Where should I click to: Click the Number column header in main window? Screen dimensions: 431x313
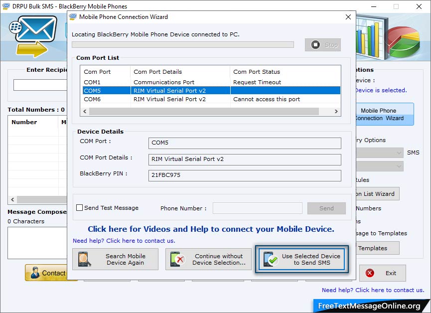33,122
